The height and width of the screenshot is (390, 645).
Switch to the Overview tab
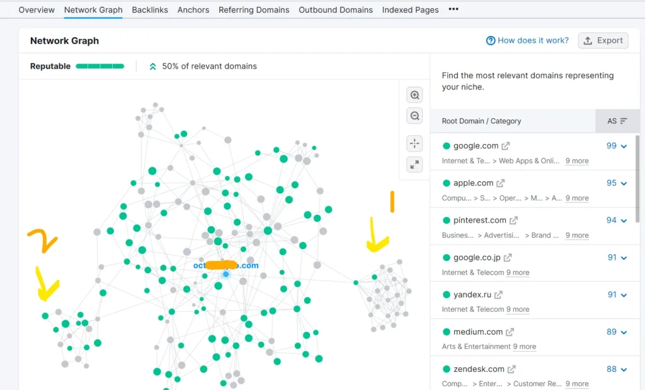tap(37, 10)
